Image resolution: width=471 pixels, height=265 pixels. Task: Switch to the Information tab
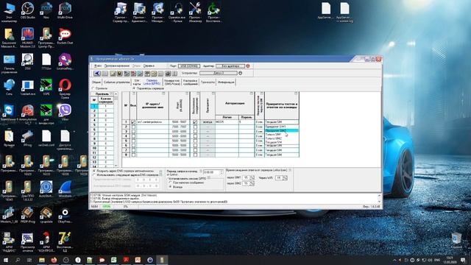pos(226,82)
